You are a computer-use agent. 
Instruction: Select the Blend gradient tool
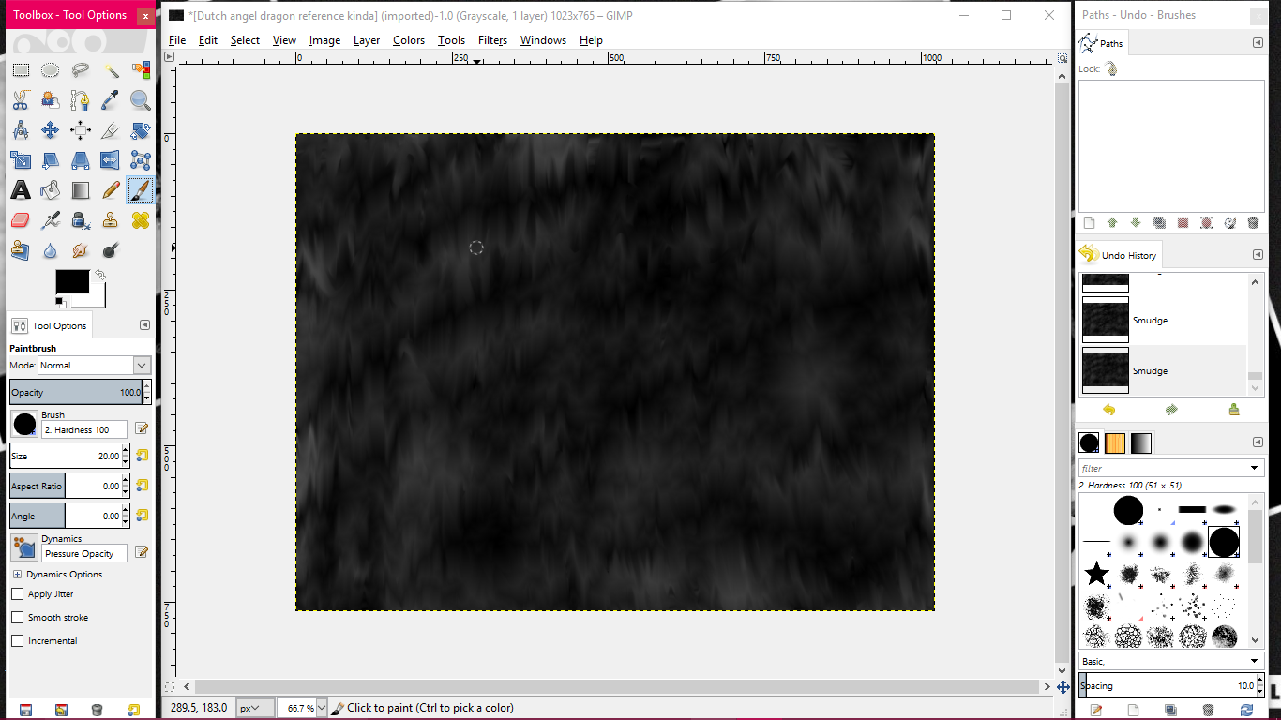(x=81, y=190)
